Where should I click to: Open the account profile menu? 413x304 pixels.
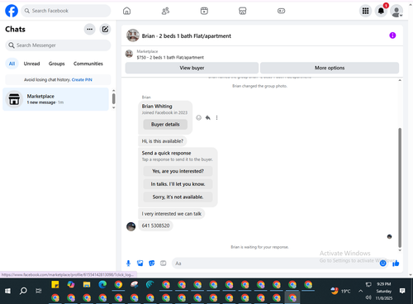pos(396,11)
